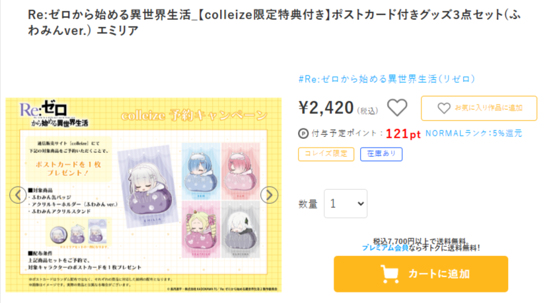Open the #Re:ゼロから始める異世界生活 hashtag link

click(386, 79)
